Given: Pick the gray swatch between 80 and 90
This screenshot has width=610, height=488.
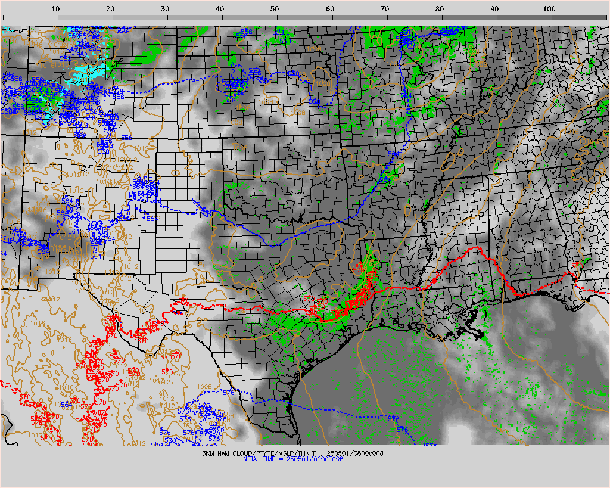Looking at the screenshot, I should [x=469, y=17].
